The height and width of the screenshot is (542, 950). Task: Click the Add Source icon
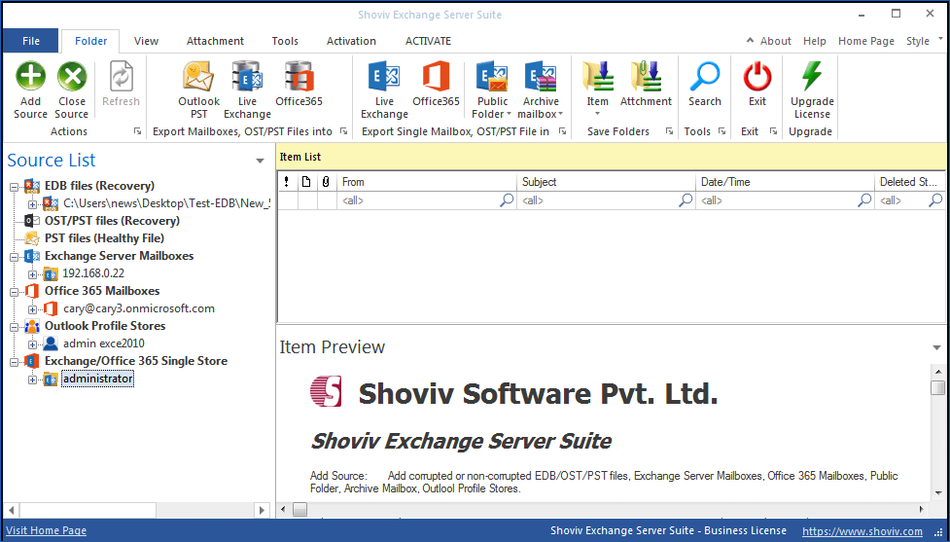[30, 77]
